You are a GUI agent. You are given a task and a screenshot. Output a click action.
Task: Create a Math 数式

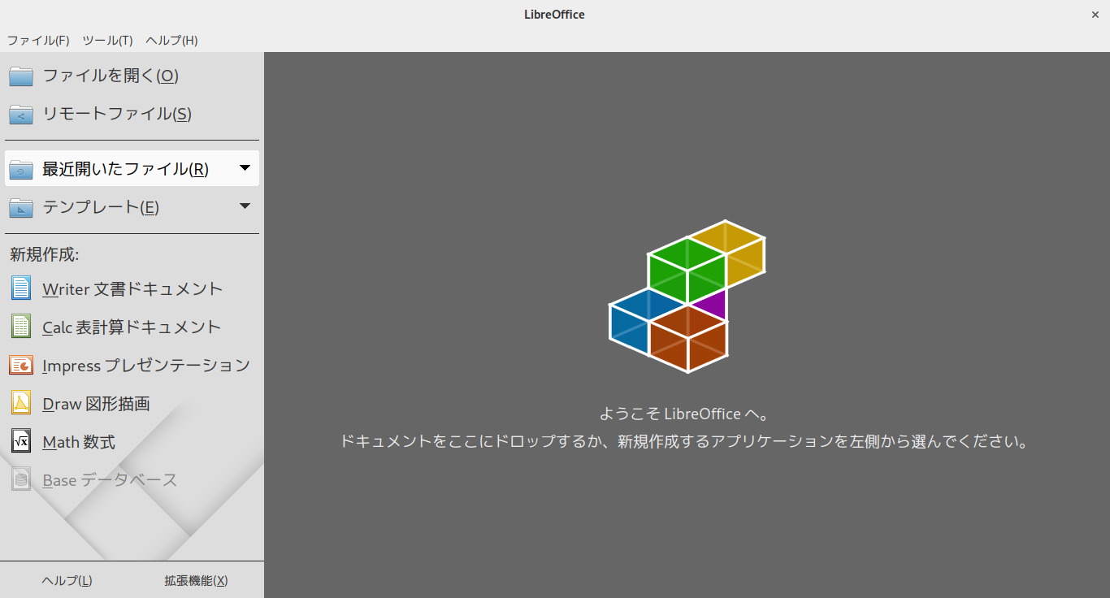tap(132, 441)
